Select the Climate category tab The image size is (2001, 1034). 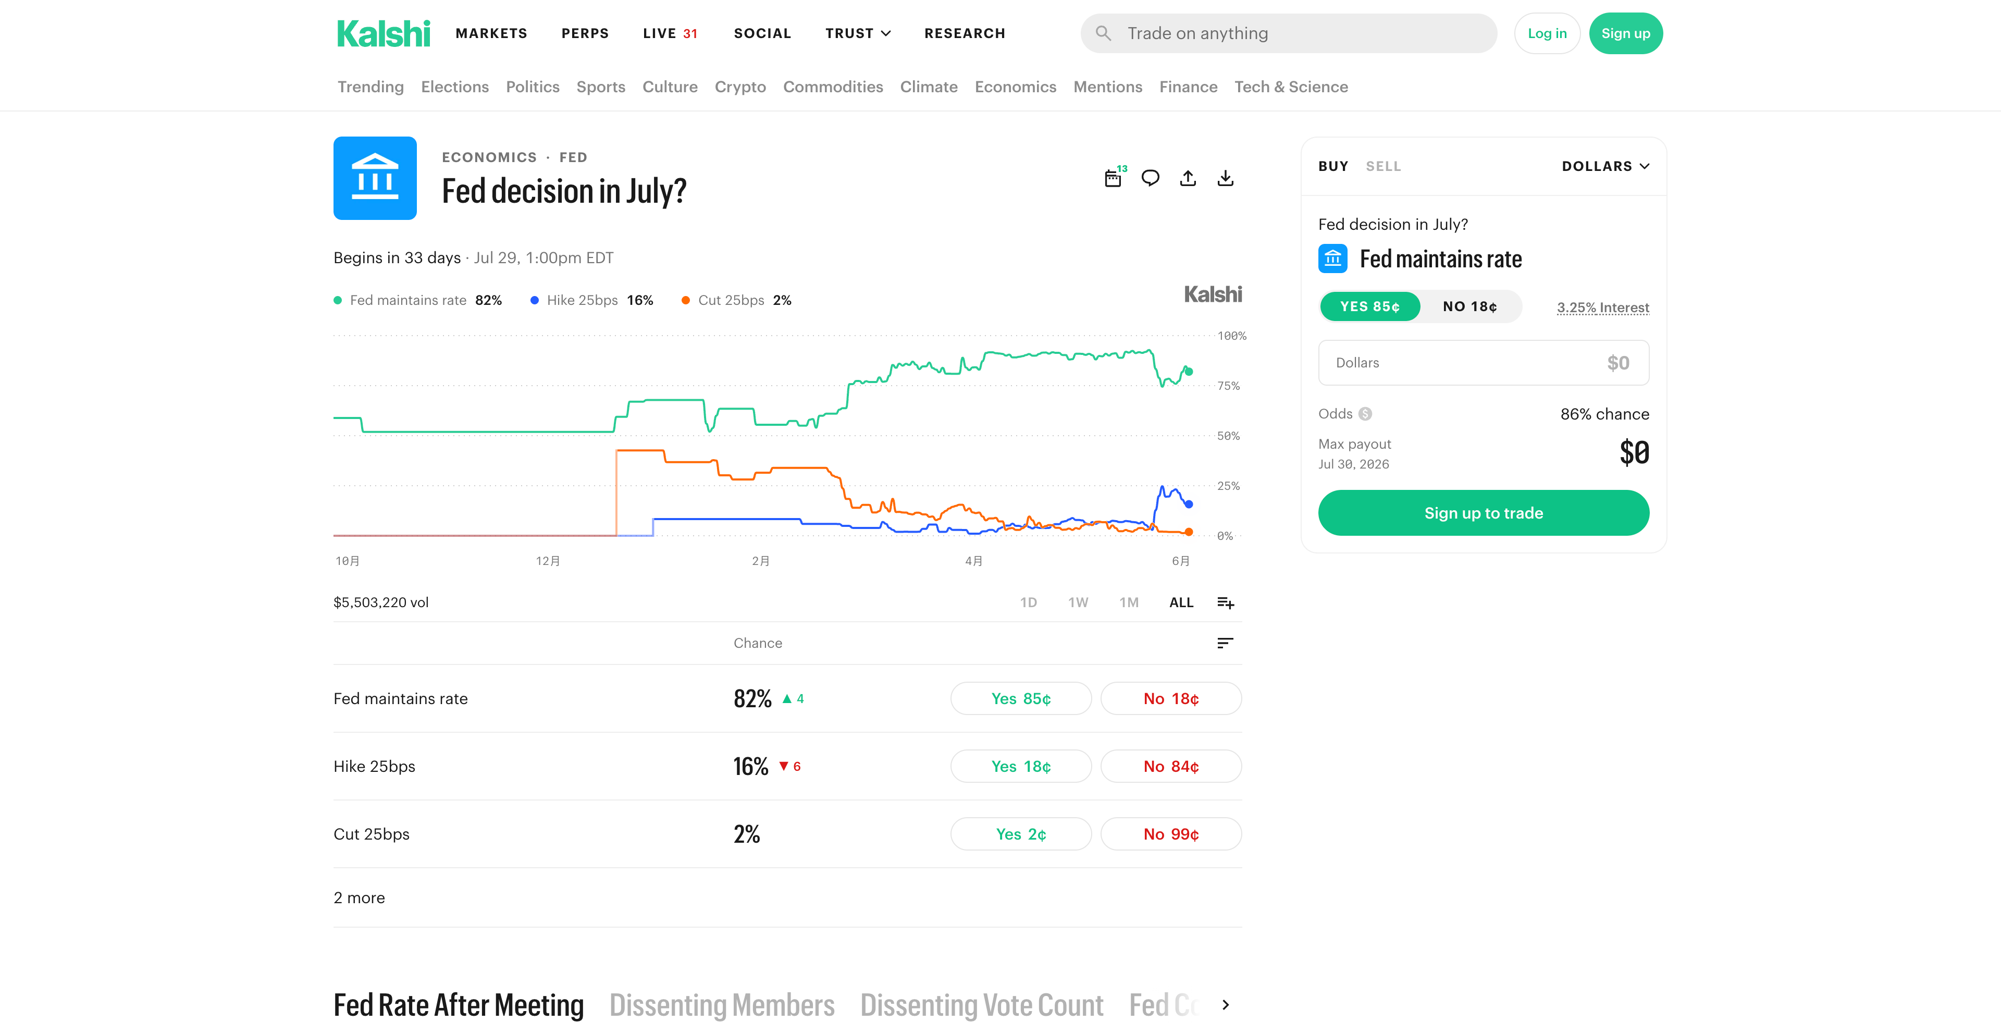pyautogui.click(x=928, y=87)
